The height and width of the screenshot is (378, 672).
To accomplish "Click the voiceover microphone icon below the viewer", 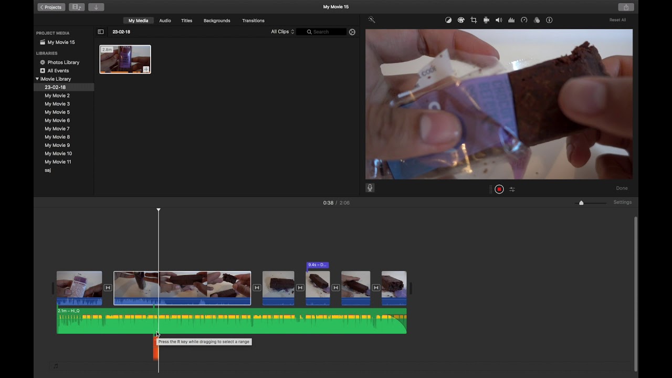I will click(370, 188).
